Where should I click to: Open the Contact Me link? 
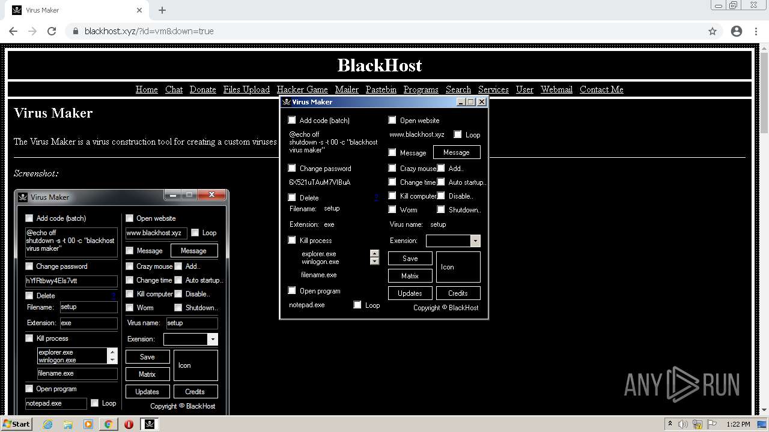601,89
